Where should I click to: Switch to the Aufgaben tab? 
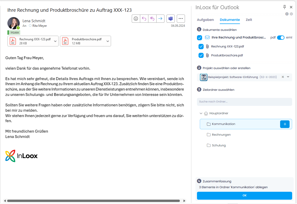tap(205, 20)
